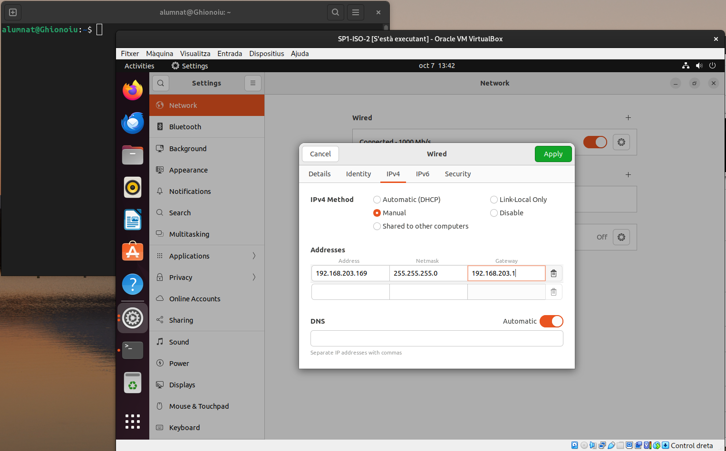Cancel the Wired settings dialog

tap(320, 154)
